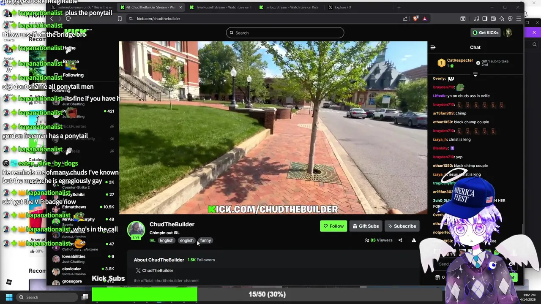The image size is (541, 304).
Task: Select the lowercase english tag
Action: 186,241
